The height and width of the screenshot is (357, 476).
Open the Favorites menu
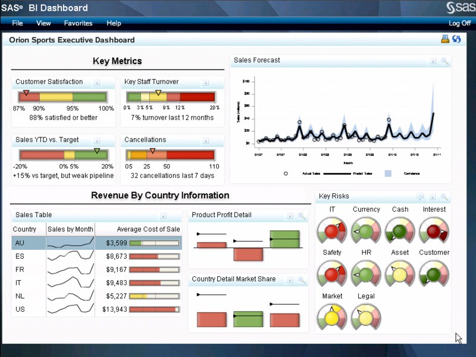pyautogui.click(x=78, y=23)
